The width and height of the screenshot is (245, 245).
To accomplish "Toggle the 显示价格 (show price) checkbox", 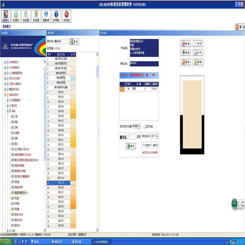I will point(145,127).
